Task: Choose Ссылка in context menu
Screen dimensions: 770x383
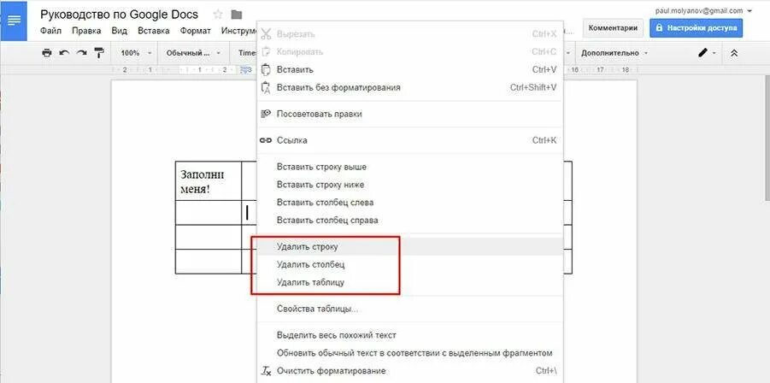Action: 409,140
